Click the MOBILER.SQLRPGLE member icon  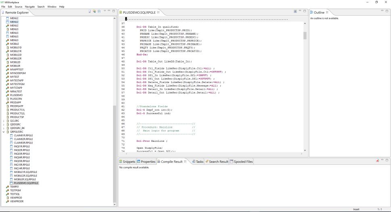(11, 179)
